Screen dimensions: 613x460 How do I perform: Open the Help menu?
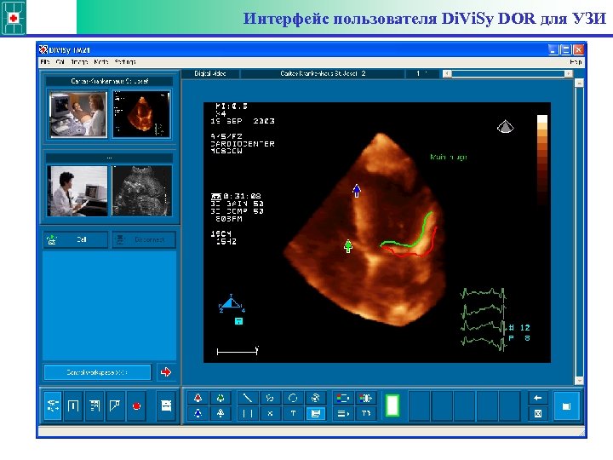pyautogui.click(x=576, y=62)
